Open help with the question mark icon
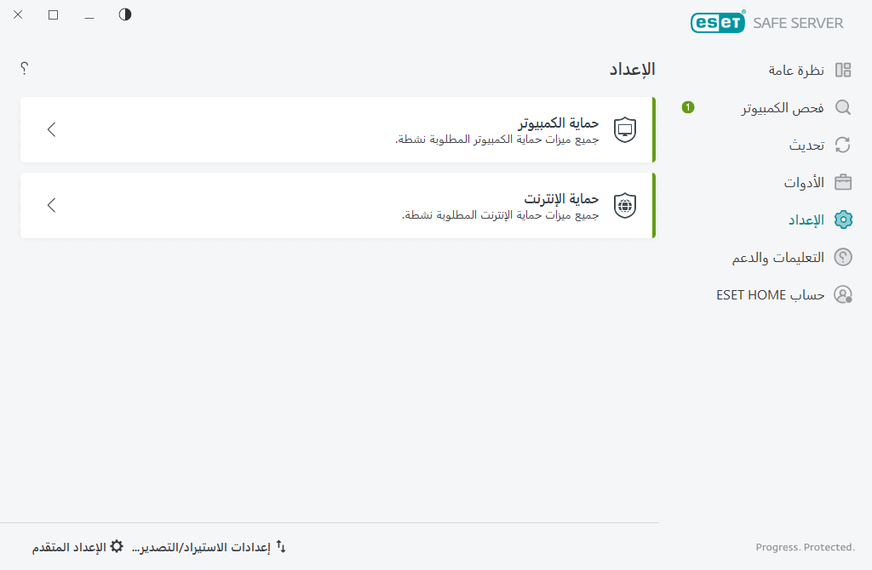The image size is (872, 570). click(24, 69)
